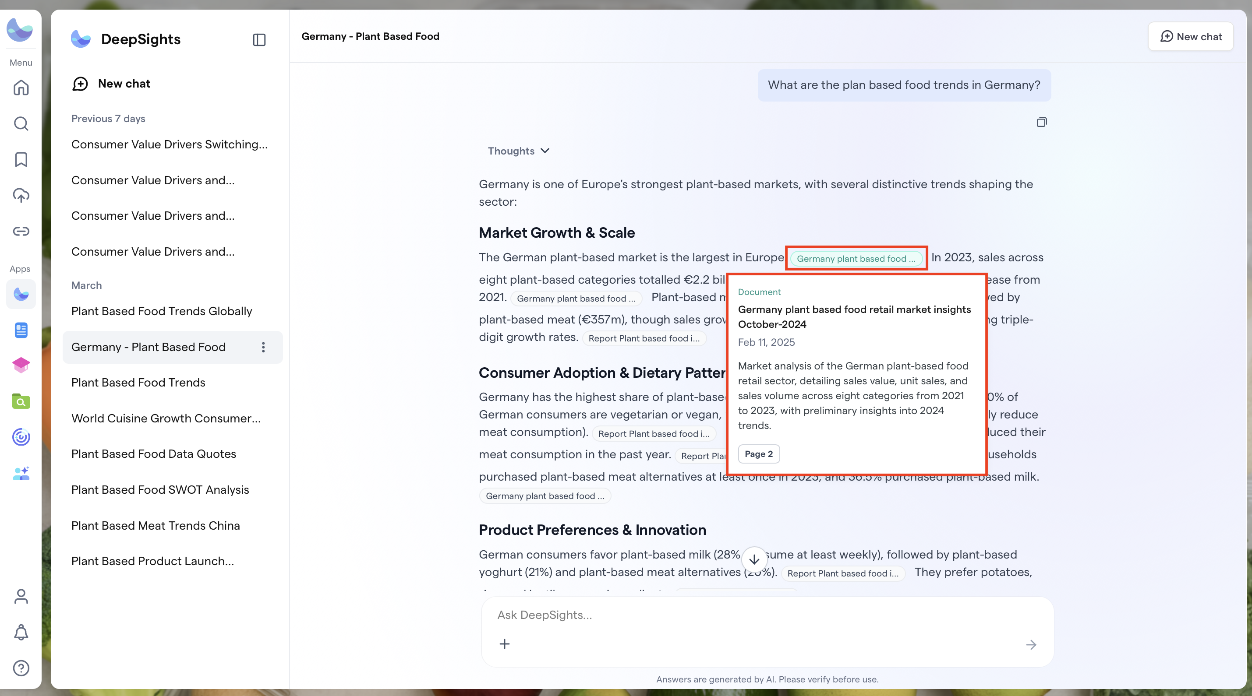The height and width of the screenshot is (696, 1252).
Task: Click the 'Market Growth & Scale' heading
Action: (557, 233)
